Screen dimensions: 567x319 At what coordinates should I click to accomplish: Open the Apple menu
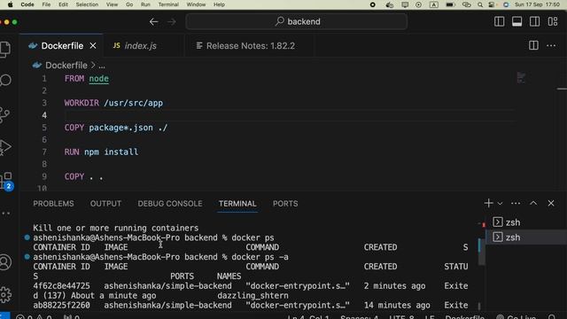click(10, 4)
